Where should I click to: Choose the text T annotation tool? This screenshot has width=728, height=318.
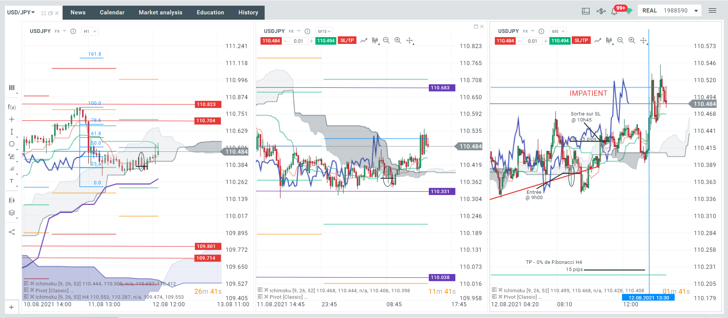[x=12, y=181]
